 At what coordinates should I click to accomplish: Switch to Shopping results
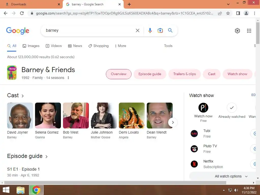coord(99,46)
